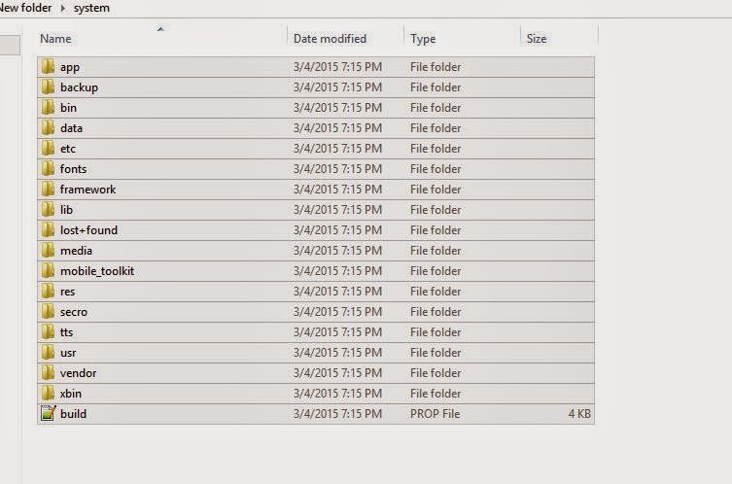Click the data folder icon

[x=48, y=128]
